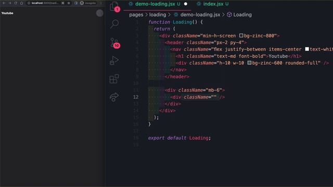The height and width of the screenshot is (187, 333).
Task: Click the unsaved dot on demo-loading.jsx tab
Action: point(186,4)
